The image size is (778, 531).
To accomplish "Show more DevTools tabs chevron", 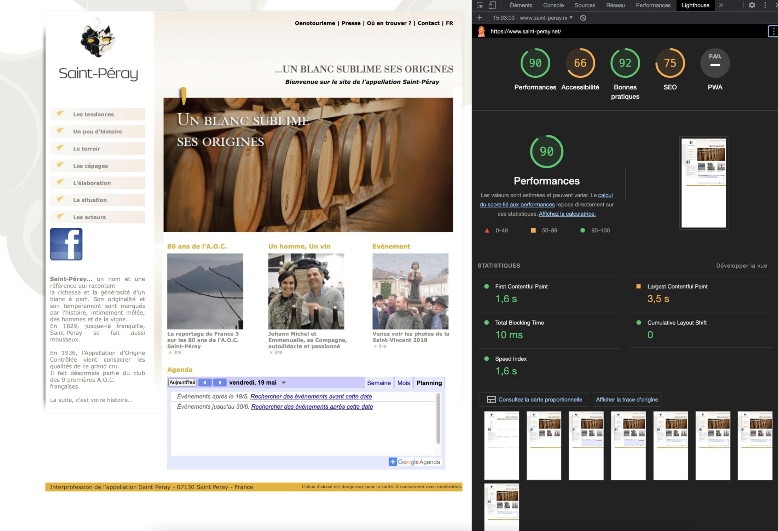I will point(721,5).
